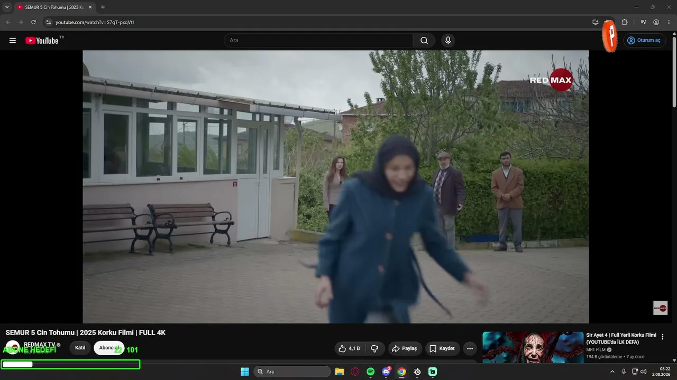
Task: Subscribe with the Abone ol button
Action: pos(109,348)
